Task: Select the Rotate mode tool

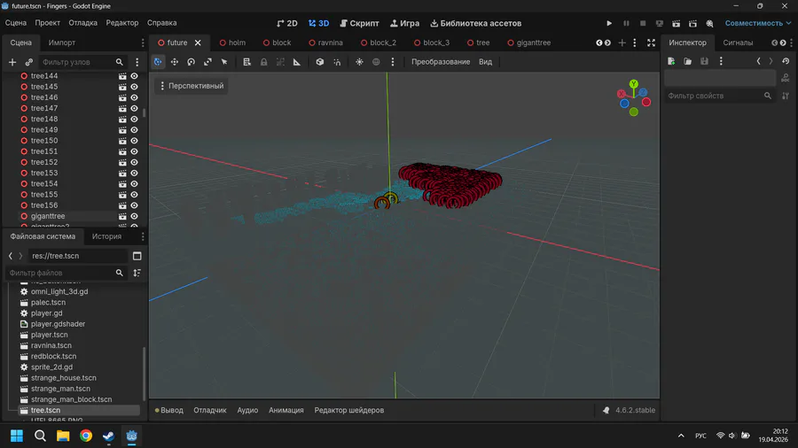Action: coord(191,62)
